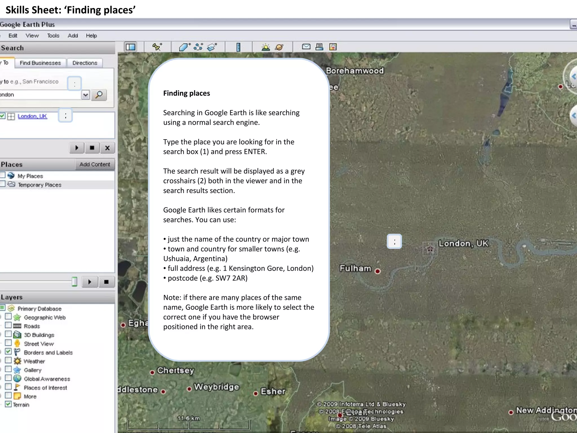Image resolution: width=577 pixels, height=433 pixels.
Task: Hide the sidebar using the toolbar sidebar icon
Action: click(130, 47)
